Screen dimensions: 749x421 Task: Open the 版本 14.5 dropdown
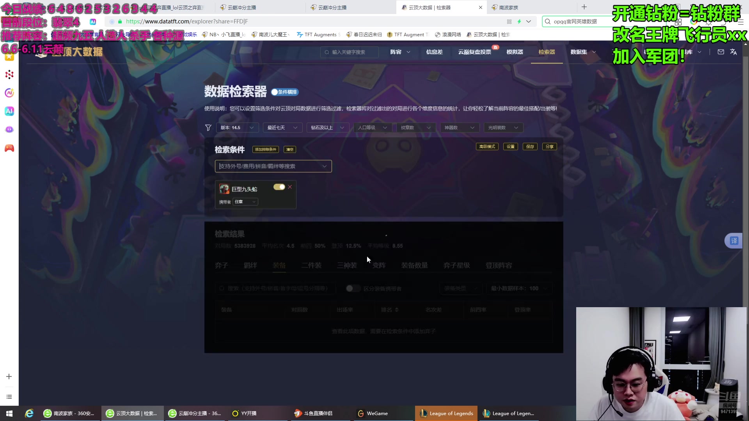click(237, 128)
